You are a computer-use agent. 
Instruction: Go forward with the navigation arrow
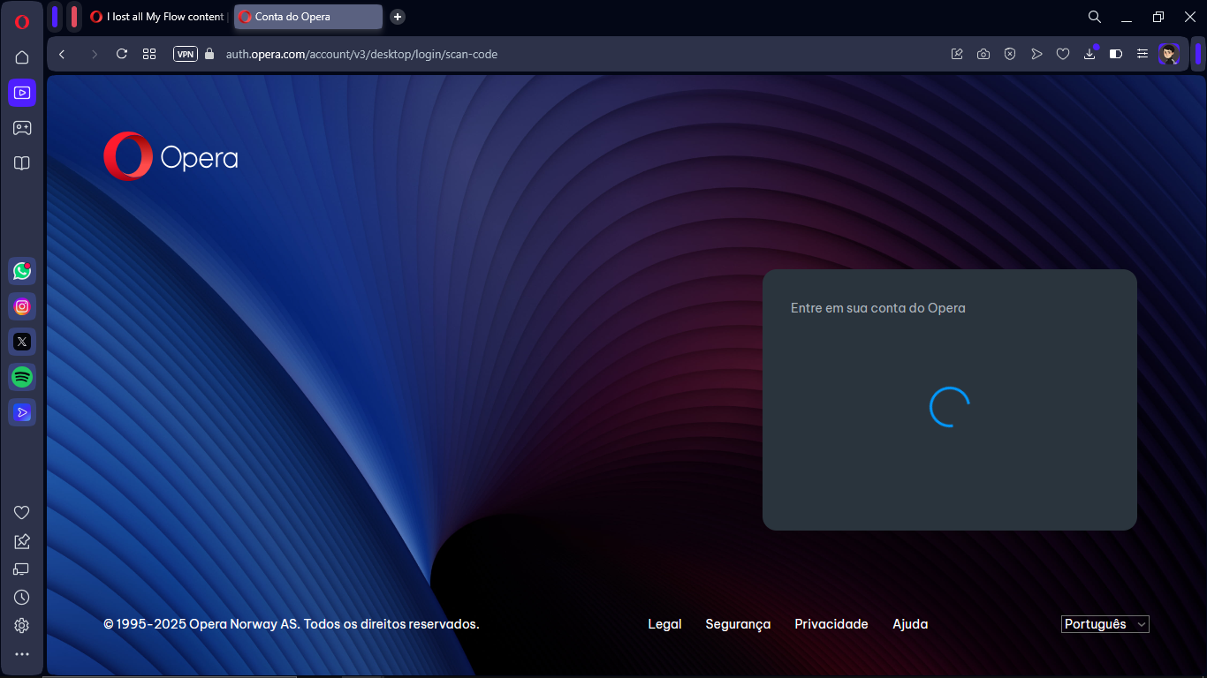pyautogui.click(x=94, y=54)
